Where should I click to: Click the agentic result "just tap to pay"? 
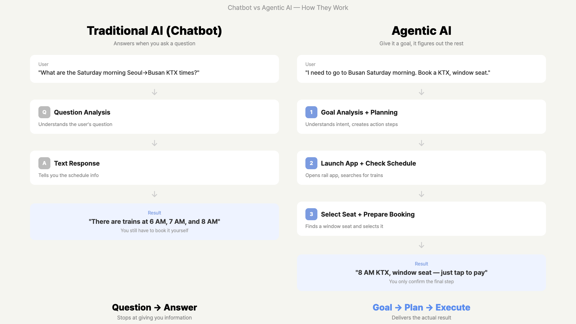pos(421,273)
